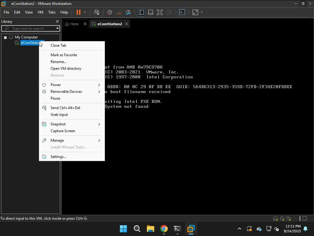The width and height of the screenshot is (314, 236).
Task: Open Windows taskbar search
Action: [x=137, y=229]
